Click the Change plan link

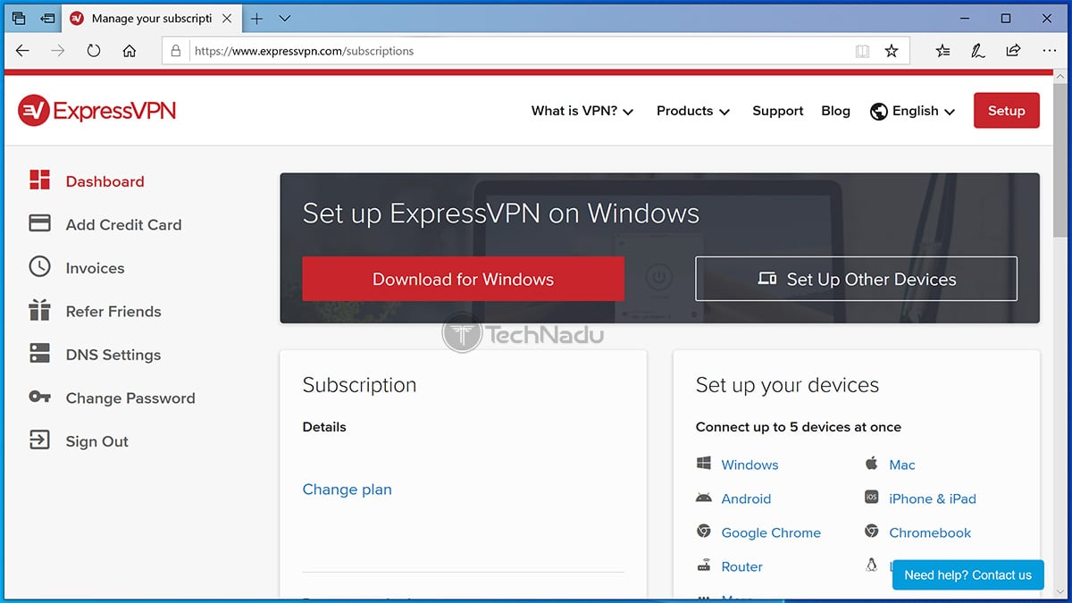[x=348, y=490]
